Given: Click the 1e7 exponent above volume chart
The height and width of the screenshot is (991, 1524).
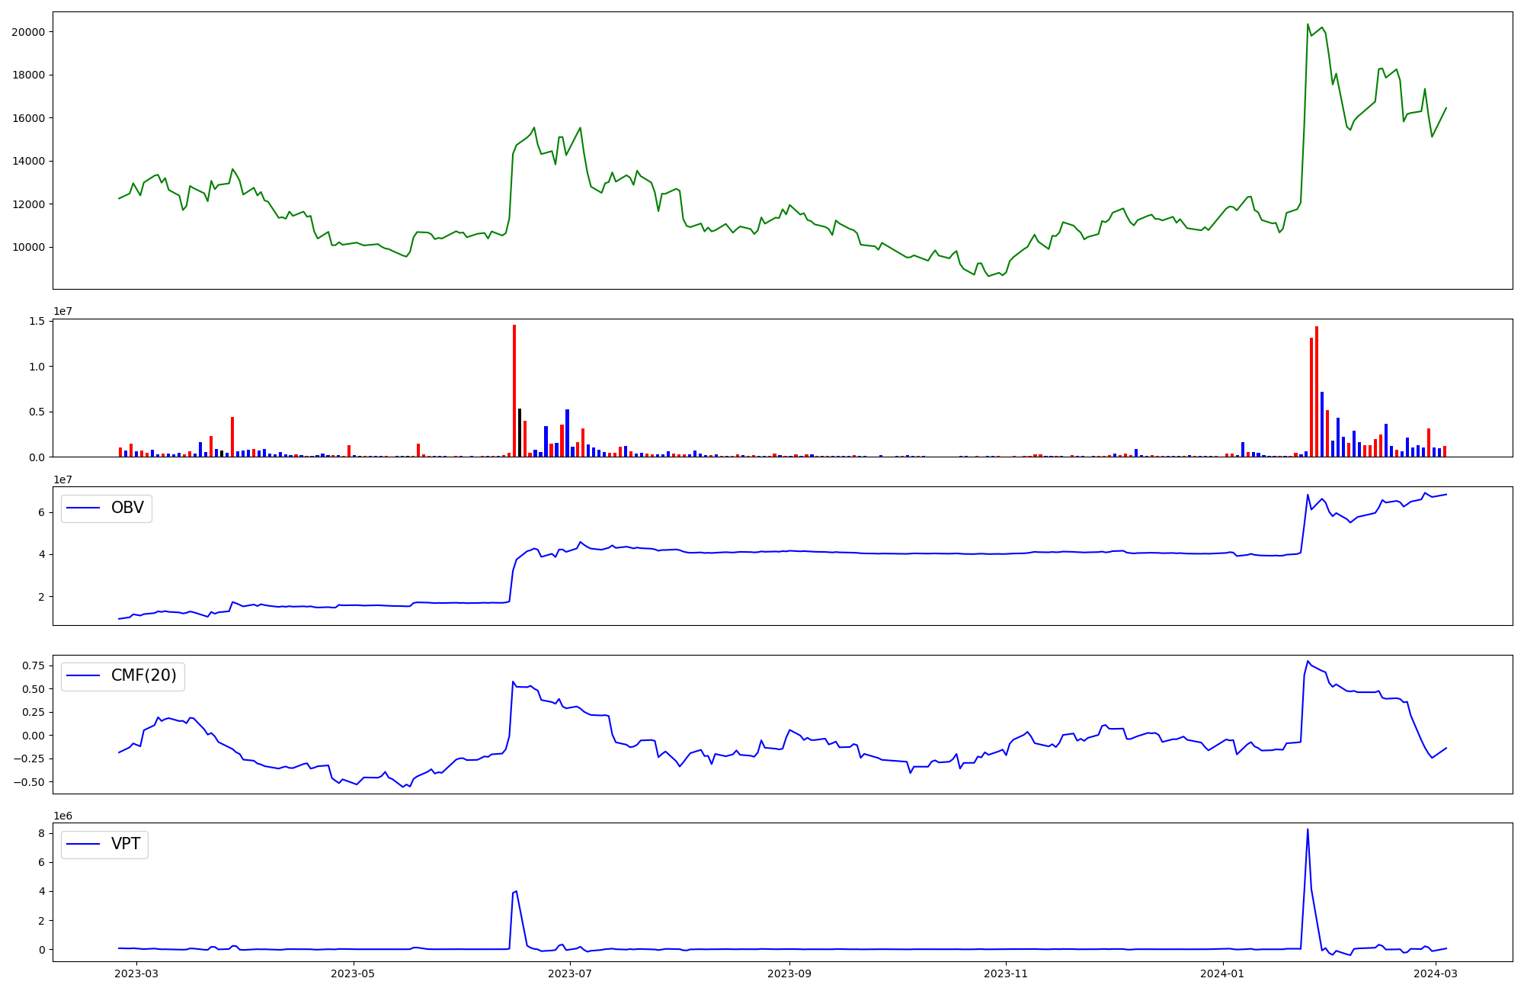Looking at the screenshot, I should 62,312.
